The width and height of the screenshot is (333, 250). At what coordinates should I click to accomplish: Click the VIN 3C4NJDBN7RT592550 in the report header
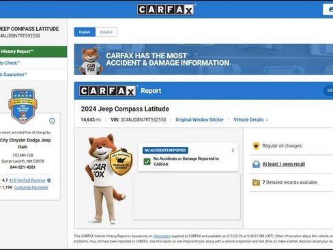pos(139,120)
